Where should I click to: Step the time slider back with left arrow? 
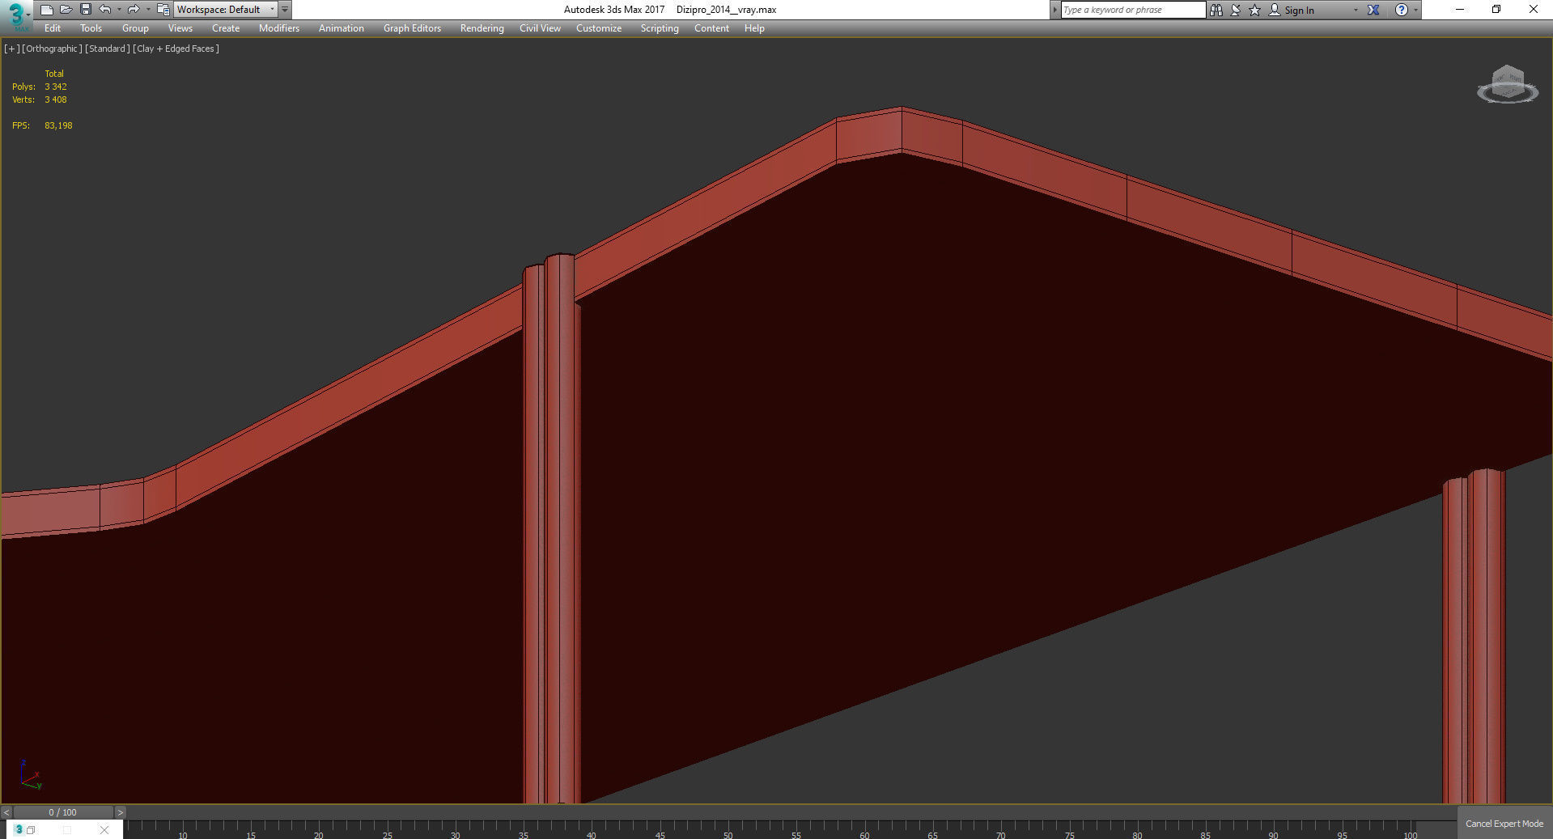pos(6,812)
